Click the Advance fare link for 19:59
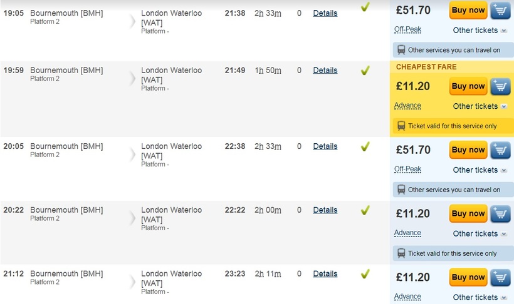Image resolution: width=514 pixels, height=304 pixels. [x=407, y=106]
